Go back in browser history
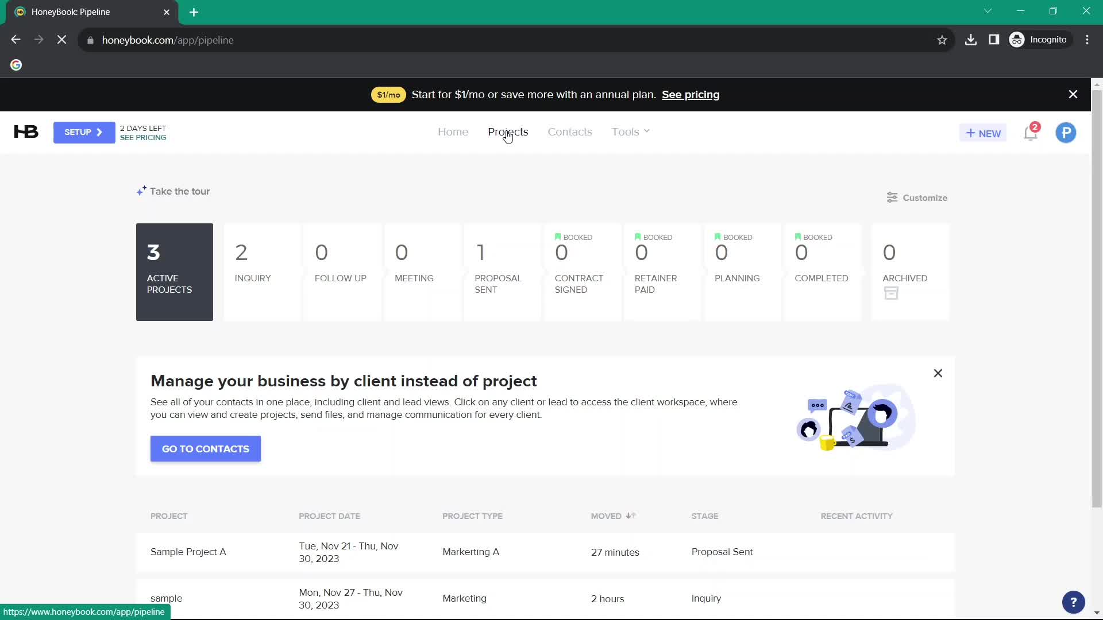Viewport: 1103px width, 620px height. (x=16, y=40)
